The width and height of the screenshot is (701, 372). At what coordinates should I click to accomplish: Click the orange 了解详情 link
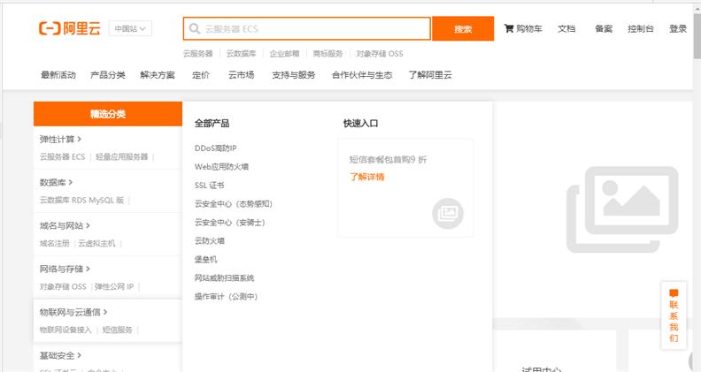(x=366, y=178)
